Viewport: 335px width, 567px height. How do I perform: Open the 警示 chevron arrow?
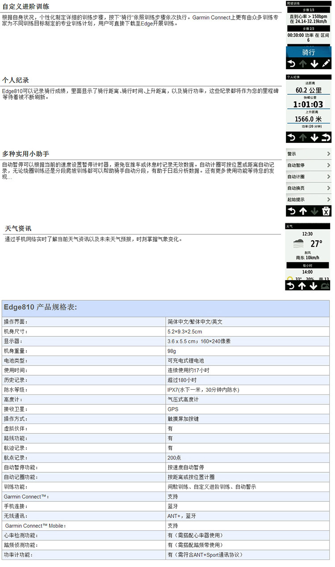(328, 154)
